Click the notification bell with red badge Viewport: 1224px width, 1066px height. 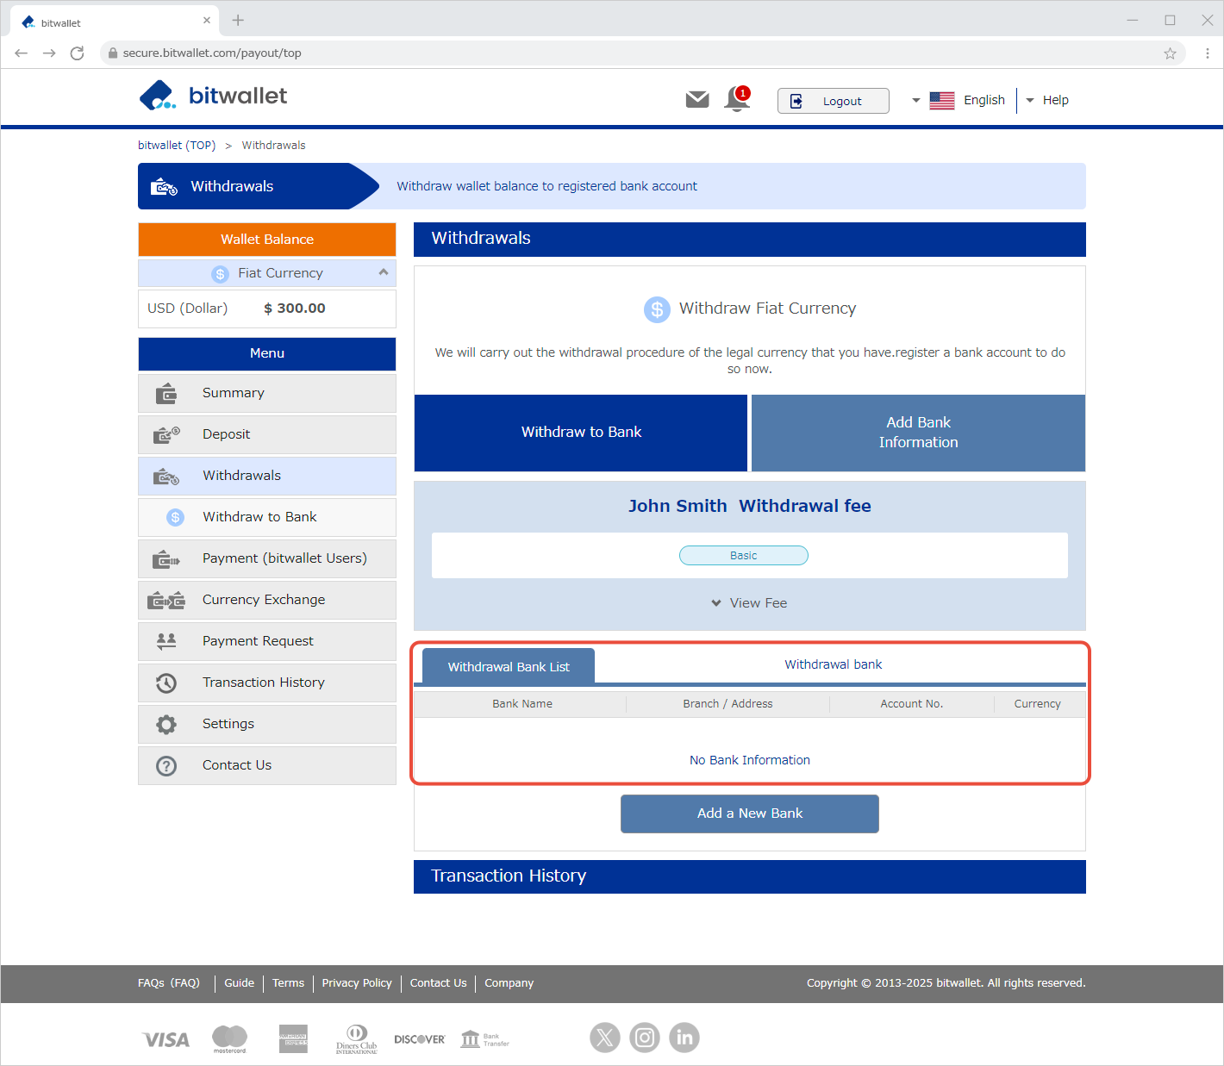(737, 99)
